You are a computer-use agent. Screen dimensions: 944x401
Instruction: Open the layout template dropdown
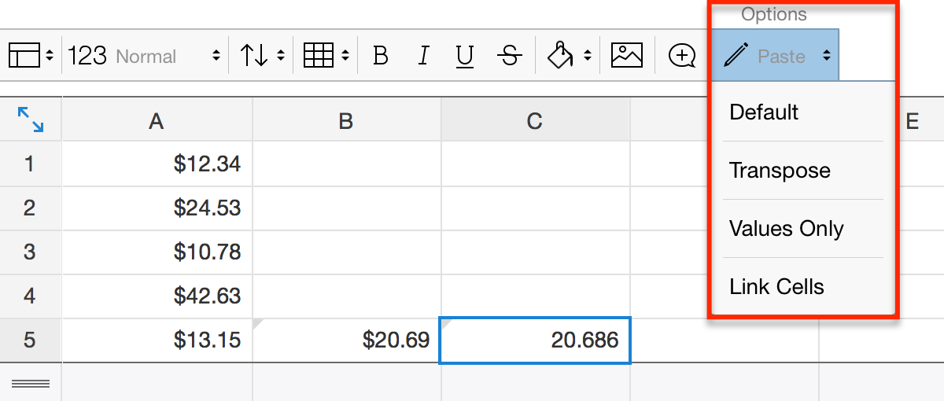(31, 57)
